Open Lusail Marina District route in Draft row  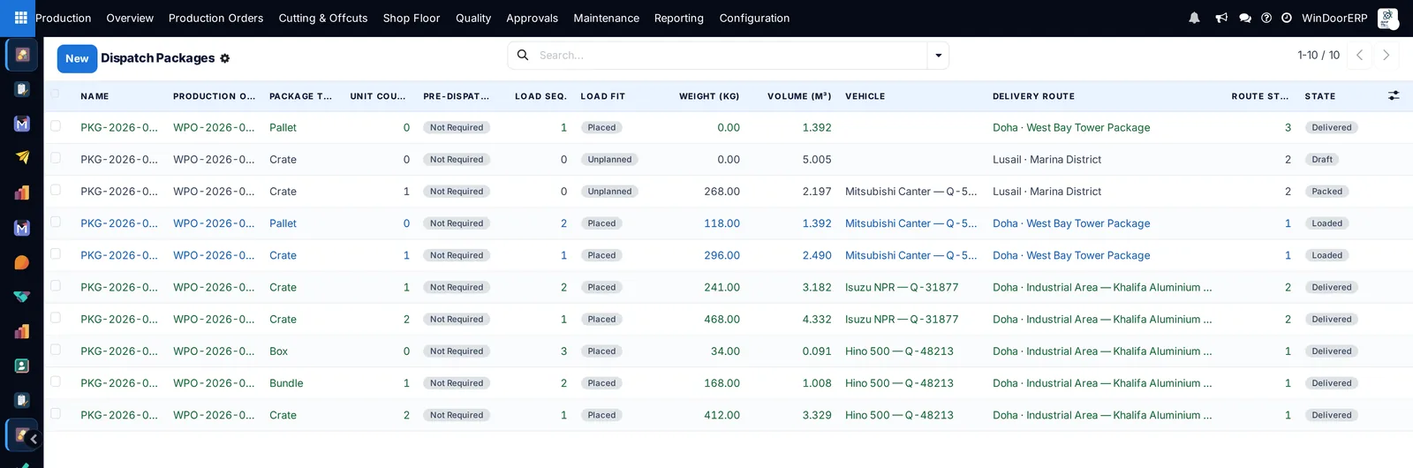tap(1047, 159)
